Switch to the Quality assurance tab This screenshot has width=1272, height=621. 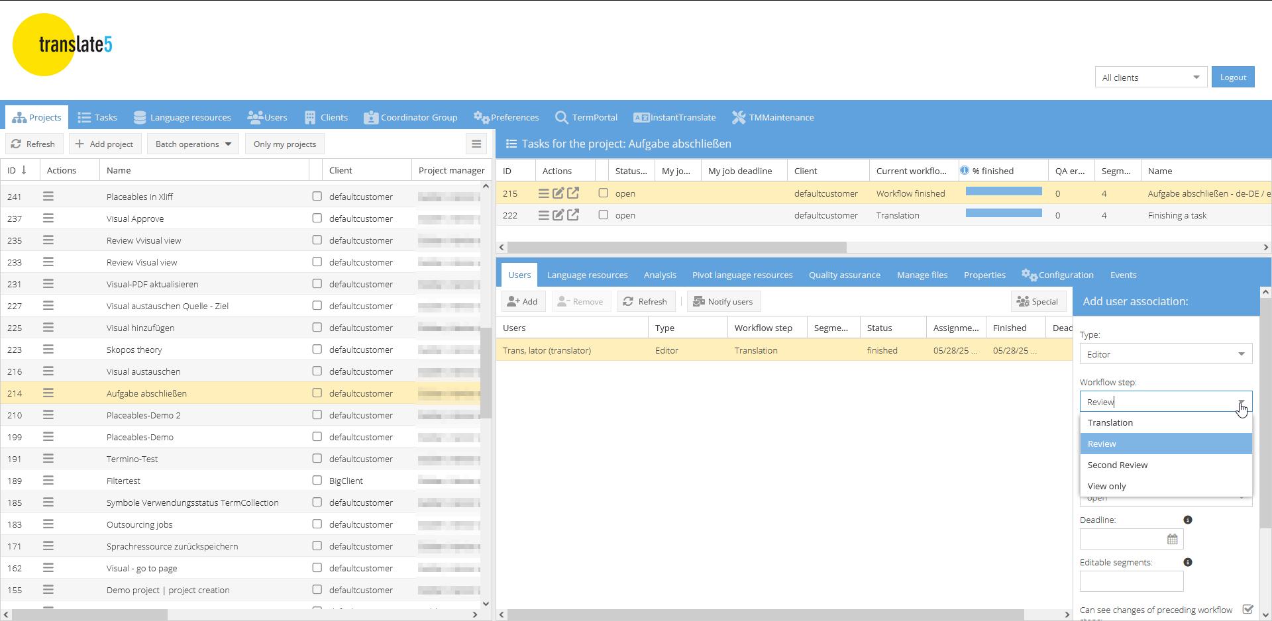[x=844, y=275]
